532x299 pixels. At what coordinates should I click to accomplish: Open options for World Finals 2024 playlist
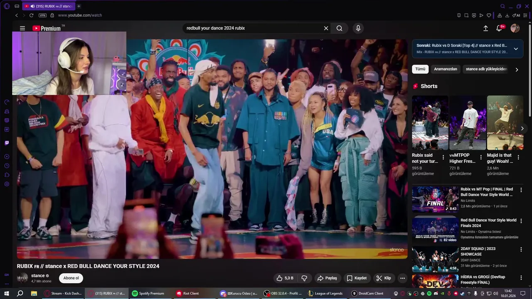click(x=521, y=221)
